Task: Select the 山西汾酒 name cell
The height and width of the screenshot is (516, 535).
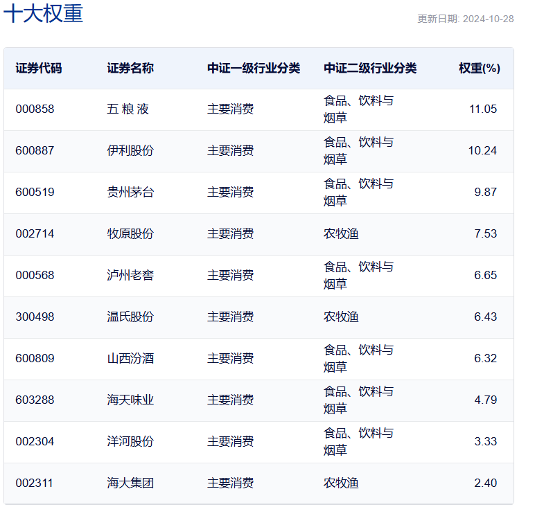Action: 130,359
